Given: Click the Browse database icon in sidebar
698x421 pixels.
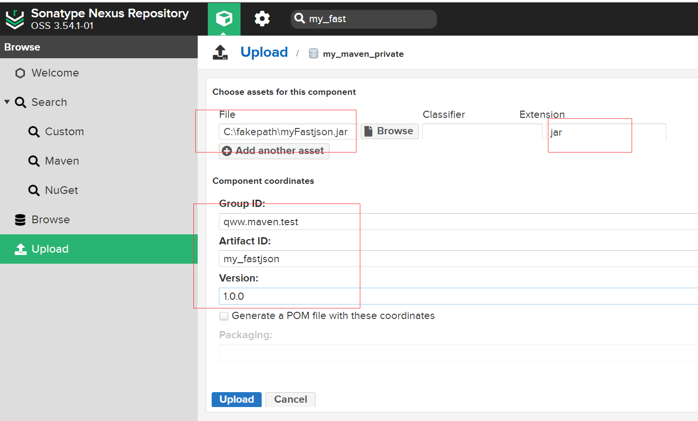Looking at the screenshot, I should click(x=20, y=220).
